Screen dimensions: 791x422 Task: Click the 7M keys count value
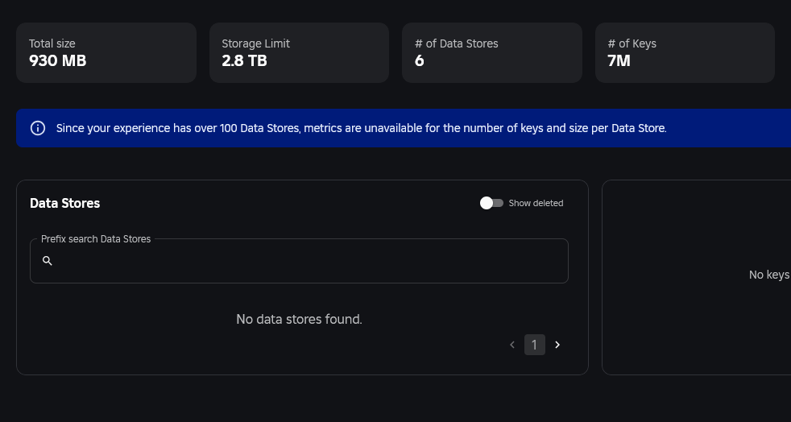(619, 61)
